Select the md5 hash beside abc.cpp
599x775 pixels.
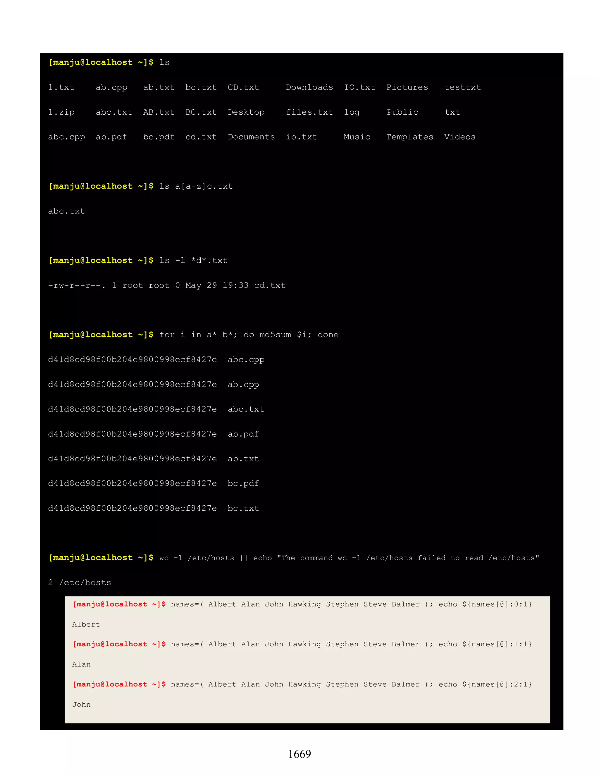(132, 359)
